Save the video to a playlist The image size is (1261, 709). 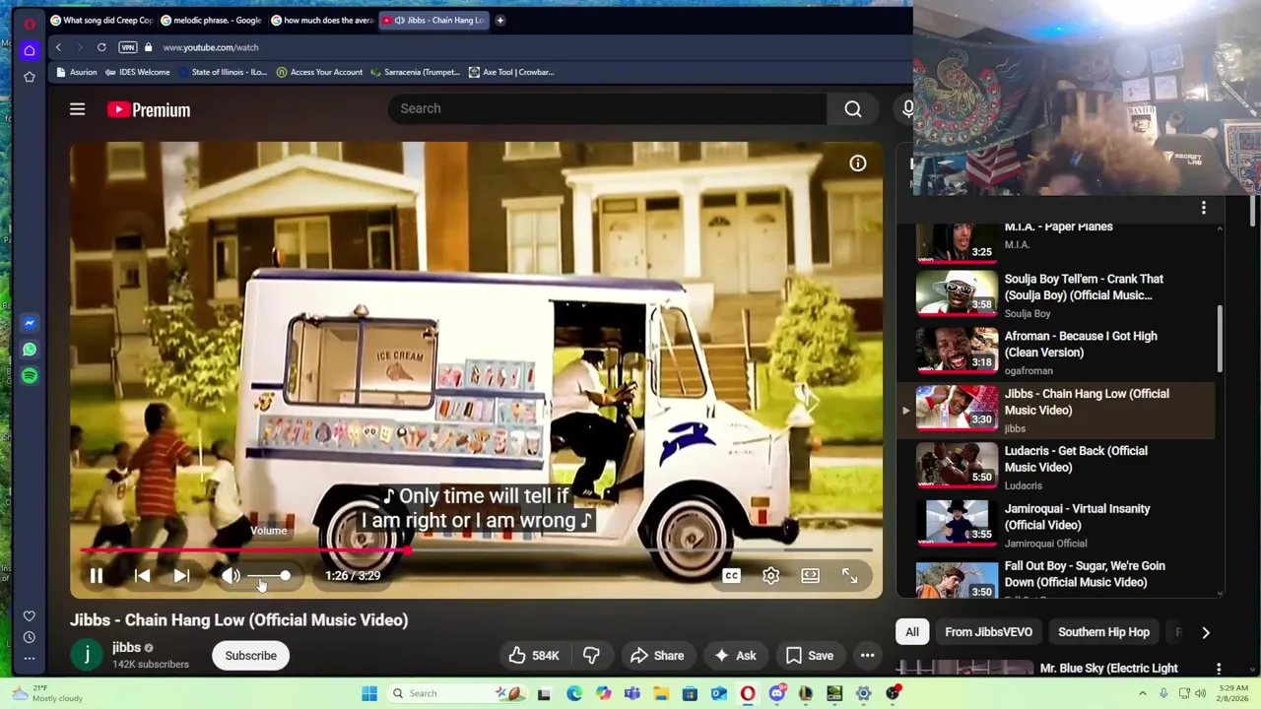(x=810, y=656)
